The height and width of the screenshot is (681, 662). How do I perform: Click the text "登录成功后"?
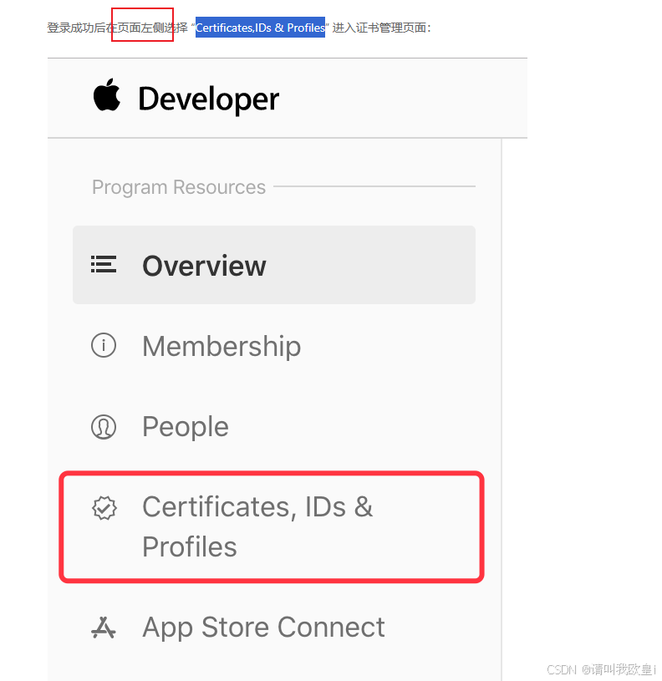pyautogui.click(x=76, y=28)
